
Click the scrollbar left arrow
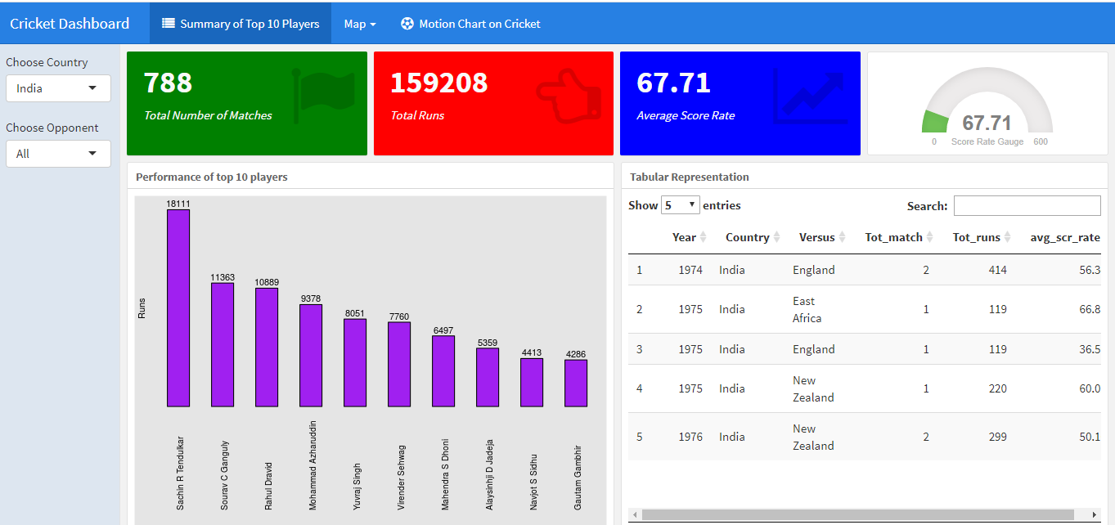(633, 515)
